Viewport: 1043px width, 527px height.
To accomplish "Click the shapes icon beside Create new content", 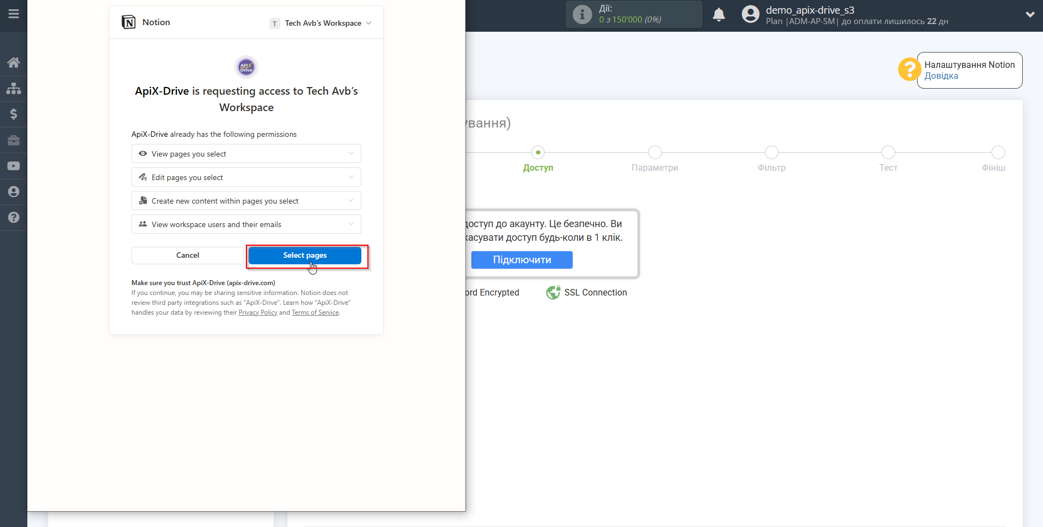I will point(143,201).
